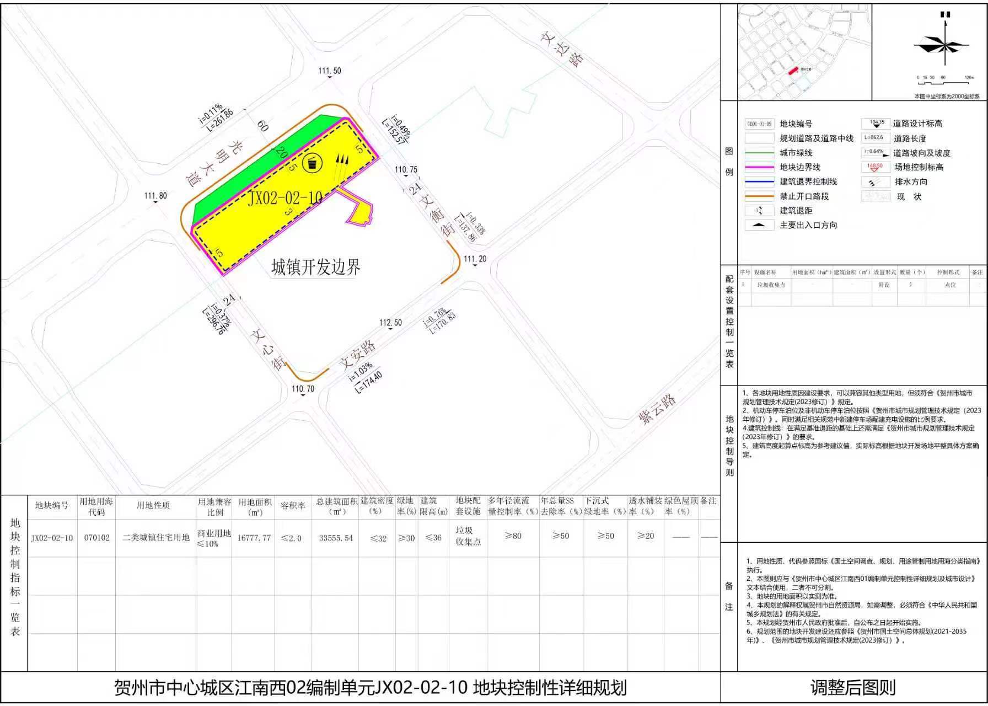The width and height of the screenshot is (988, 706).
Task: Click the 地块编号 legend sample box
Action: click(x=759, y=124)
